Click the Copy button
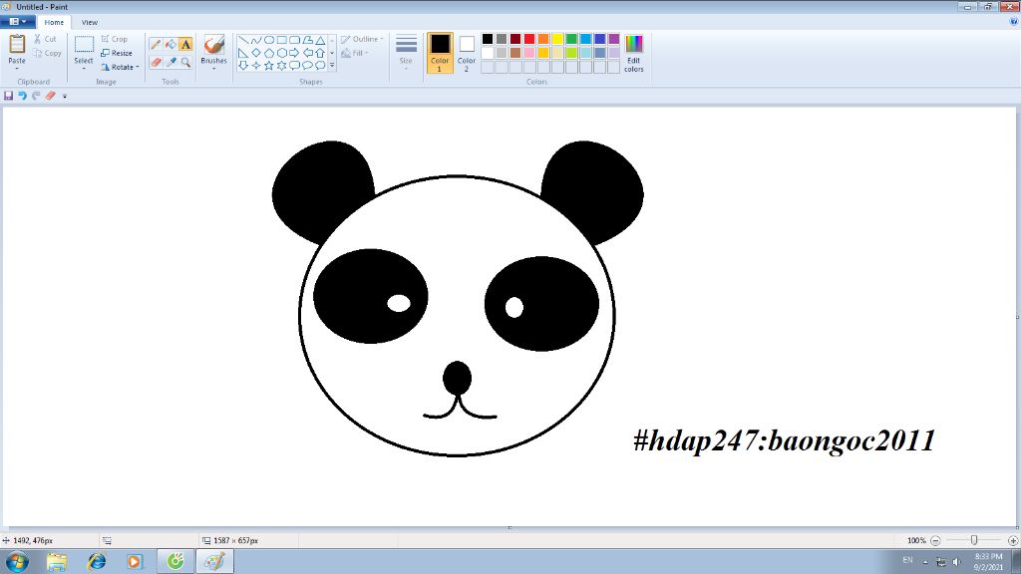The image size is (1021, 574). point(47,54)
